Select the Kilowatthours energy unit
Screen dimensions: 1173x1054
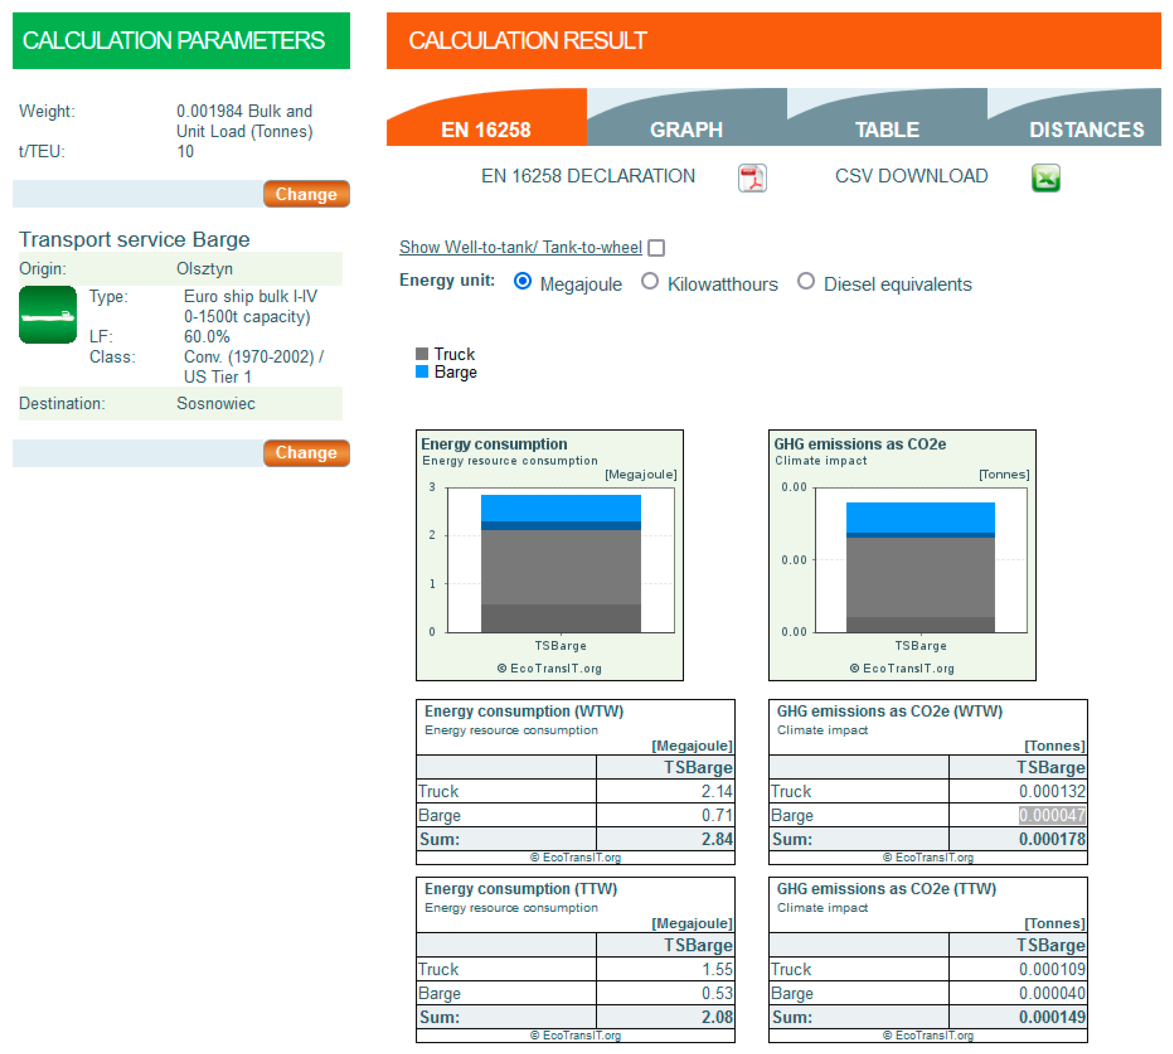(650, 281)
